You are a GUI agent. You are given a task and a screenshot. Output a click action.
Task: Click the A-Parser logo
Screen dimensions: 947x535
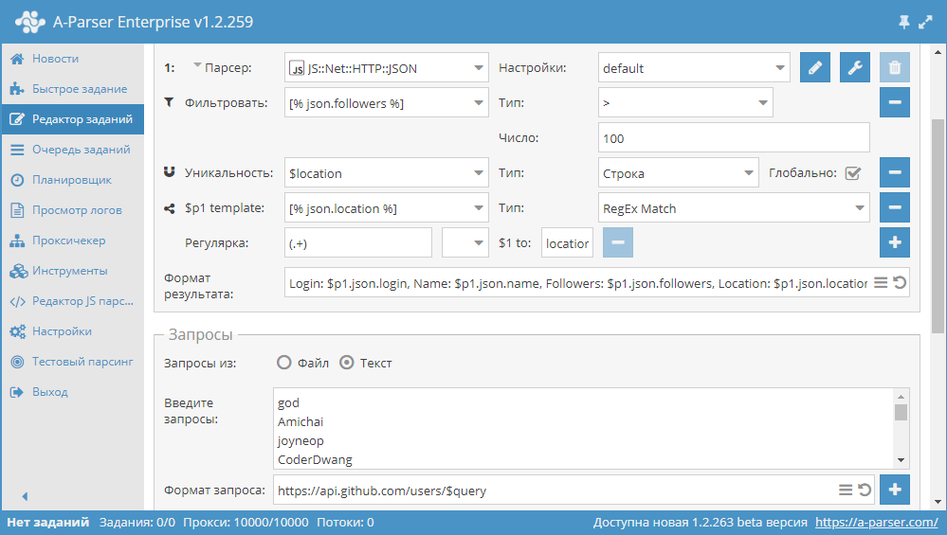[29, 22]
